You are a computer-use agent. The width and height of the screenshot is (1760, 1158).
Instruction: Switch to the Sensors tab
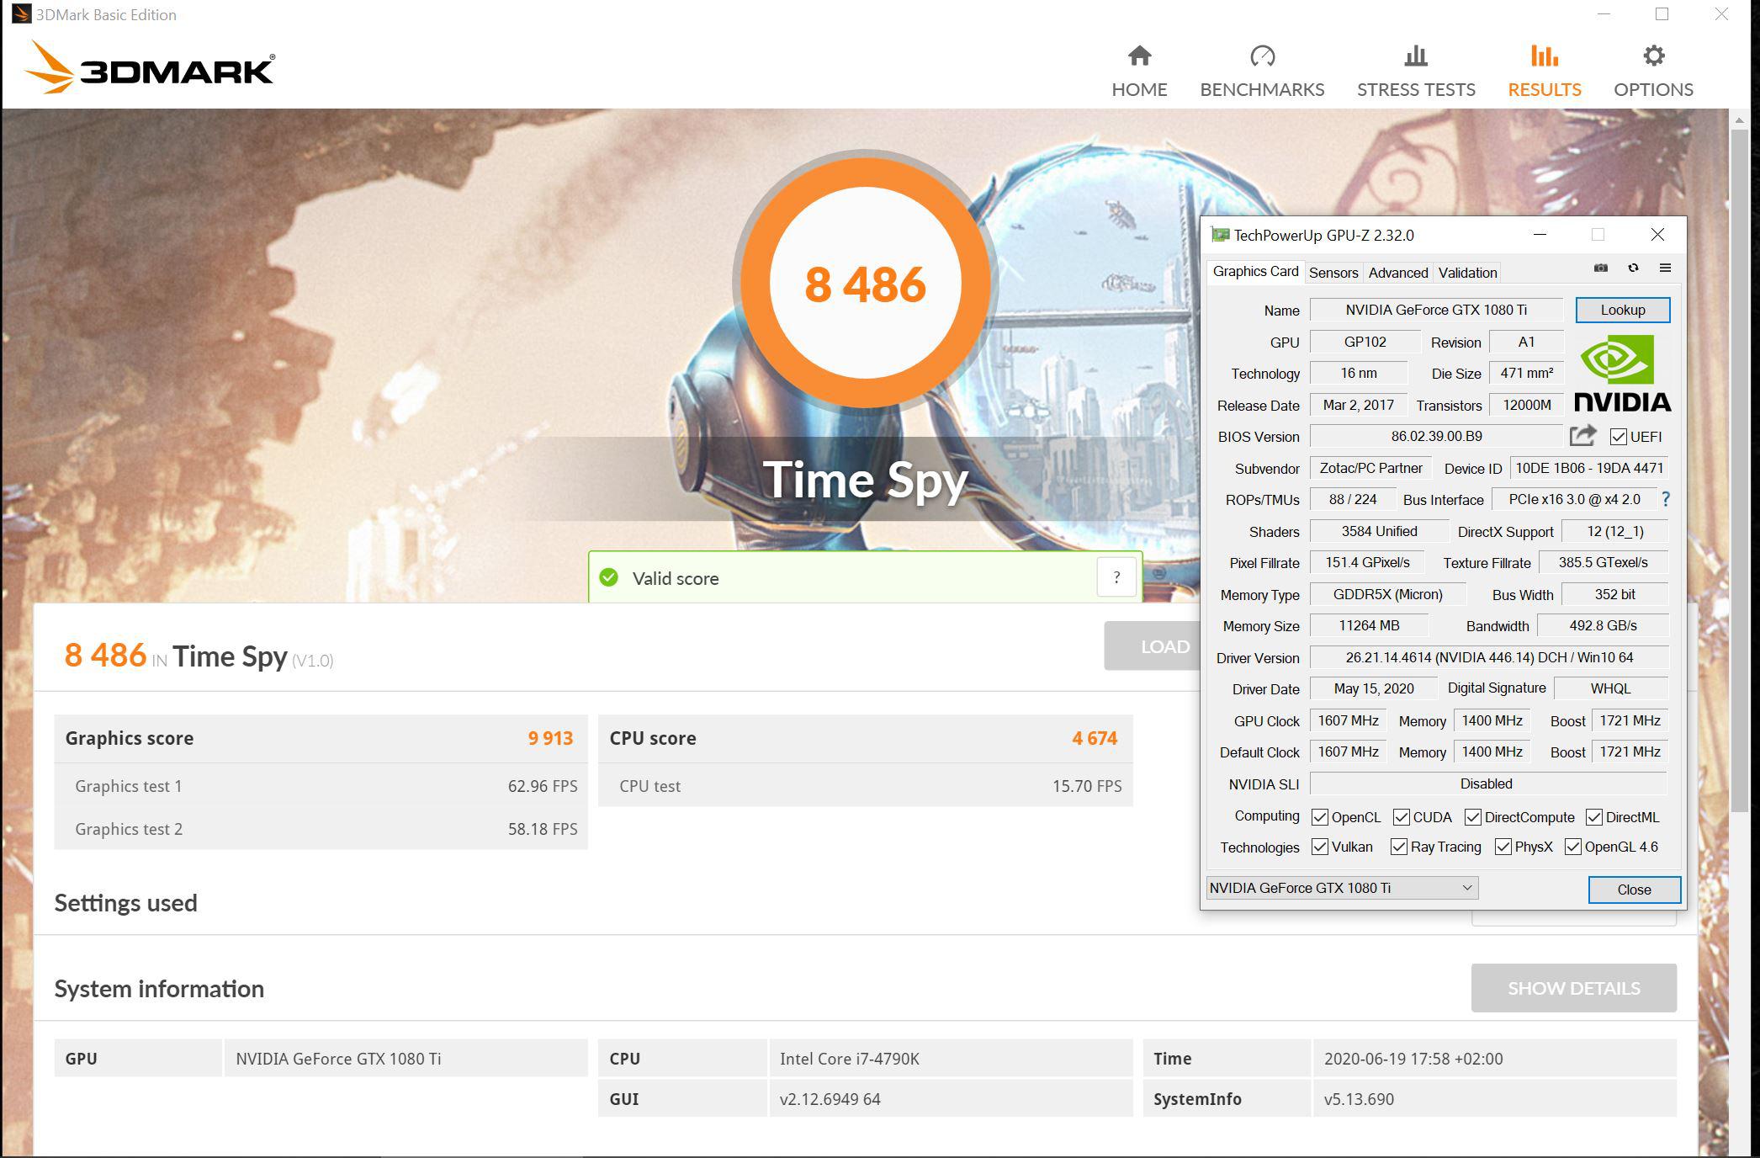pos(1333,273)
